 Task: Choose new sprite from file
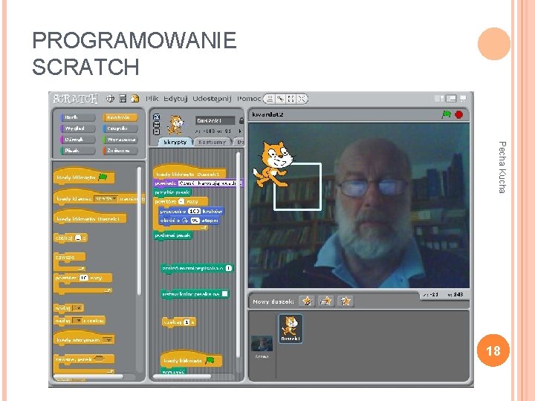[326, 301]
